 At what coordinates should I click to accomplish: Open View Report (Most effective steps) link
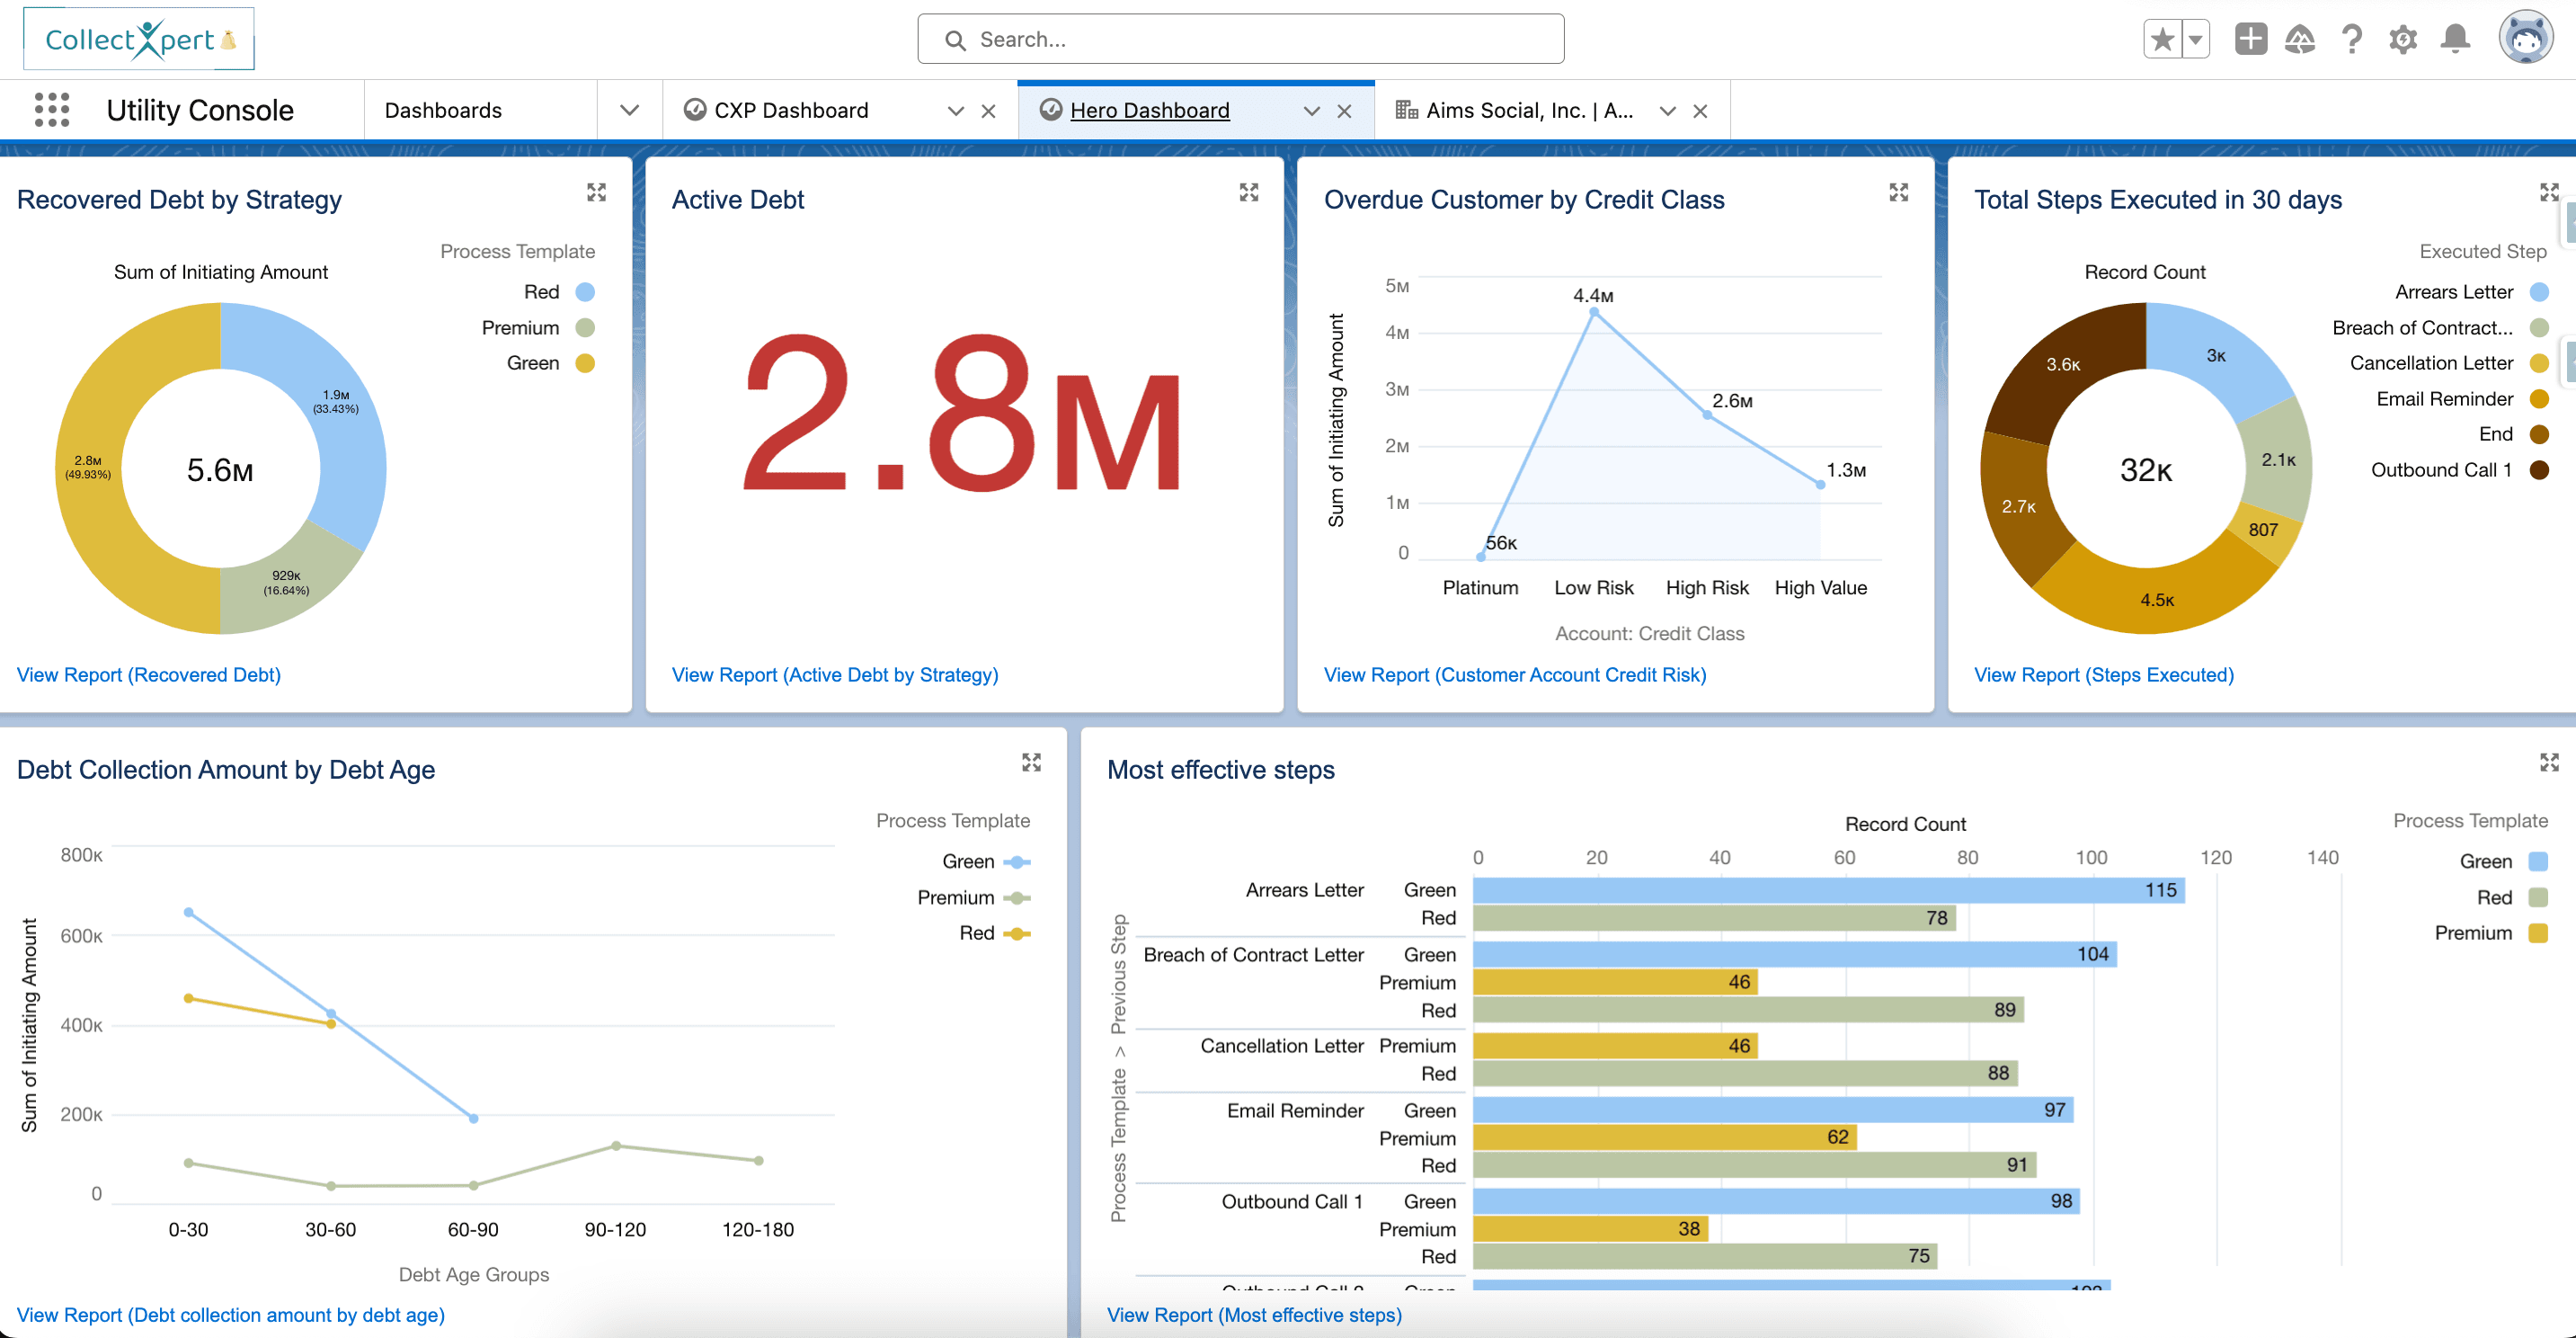click(x=1254, y=1315)
